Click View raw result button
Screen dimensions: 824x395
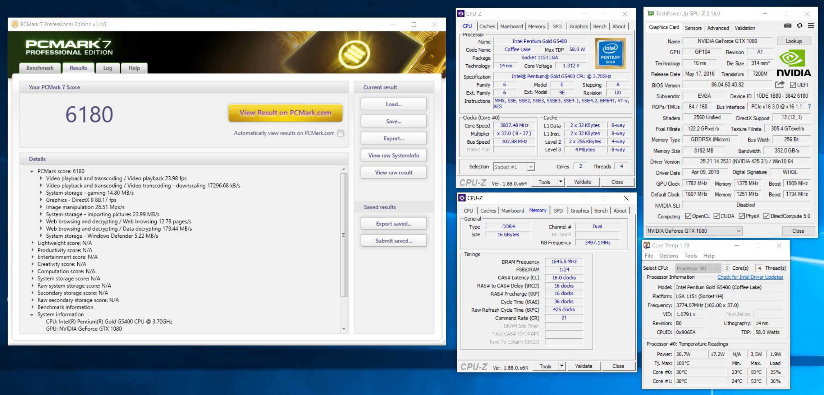pos(394,172)
